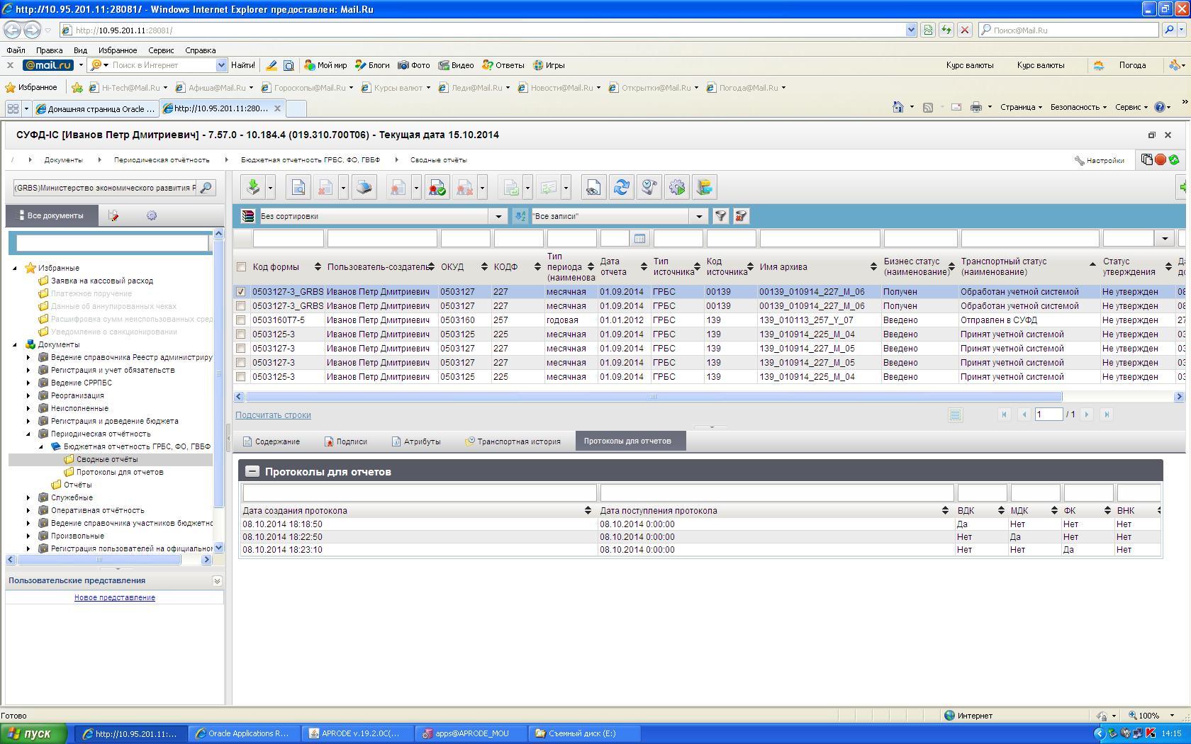Switch to the 'Атрибуты' tab
Image resolution: width=1191 pixels, height=744 pixels.
[416, 441]
